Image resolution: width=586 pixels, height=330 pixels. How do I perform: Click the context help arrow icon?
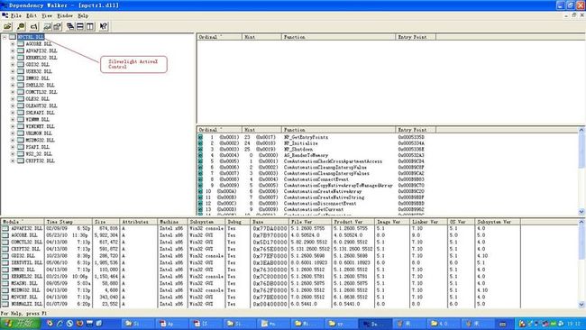pos(104,26)
